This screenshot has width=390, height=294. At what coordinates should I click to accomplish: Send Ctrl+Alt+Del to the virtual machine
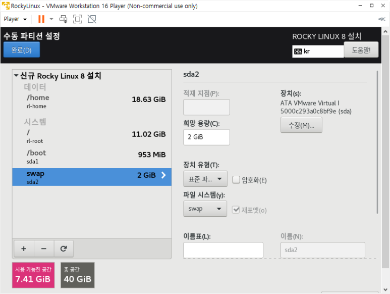pos(63,19)
